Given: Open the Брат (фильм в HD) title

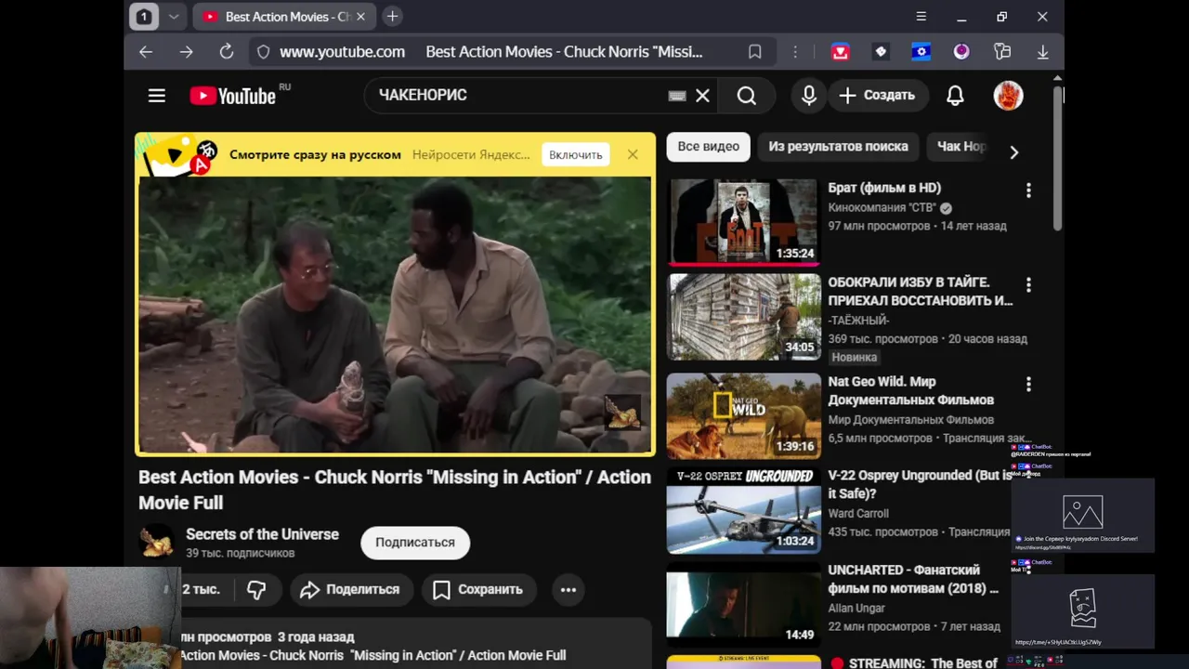Looking at the screenshot, I should coord(884,188).
